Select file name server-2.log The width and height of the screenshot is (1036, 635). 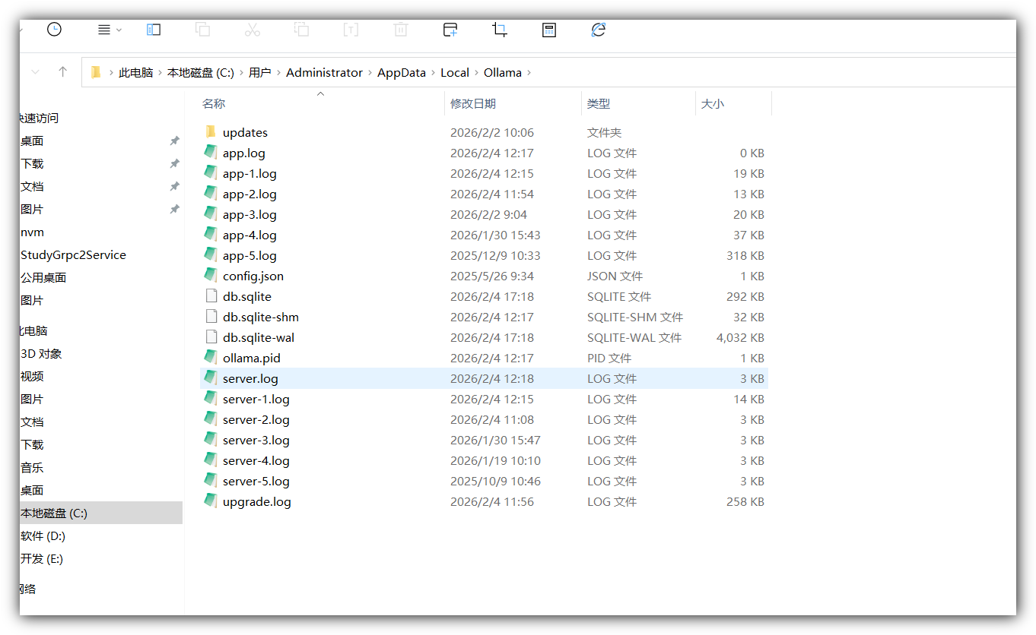tap(256, 419)
